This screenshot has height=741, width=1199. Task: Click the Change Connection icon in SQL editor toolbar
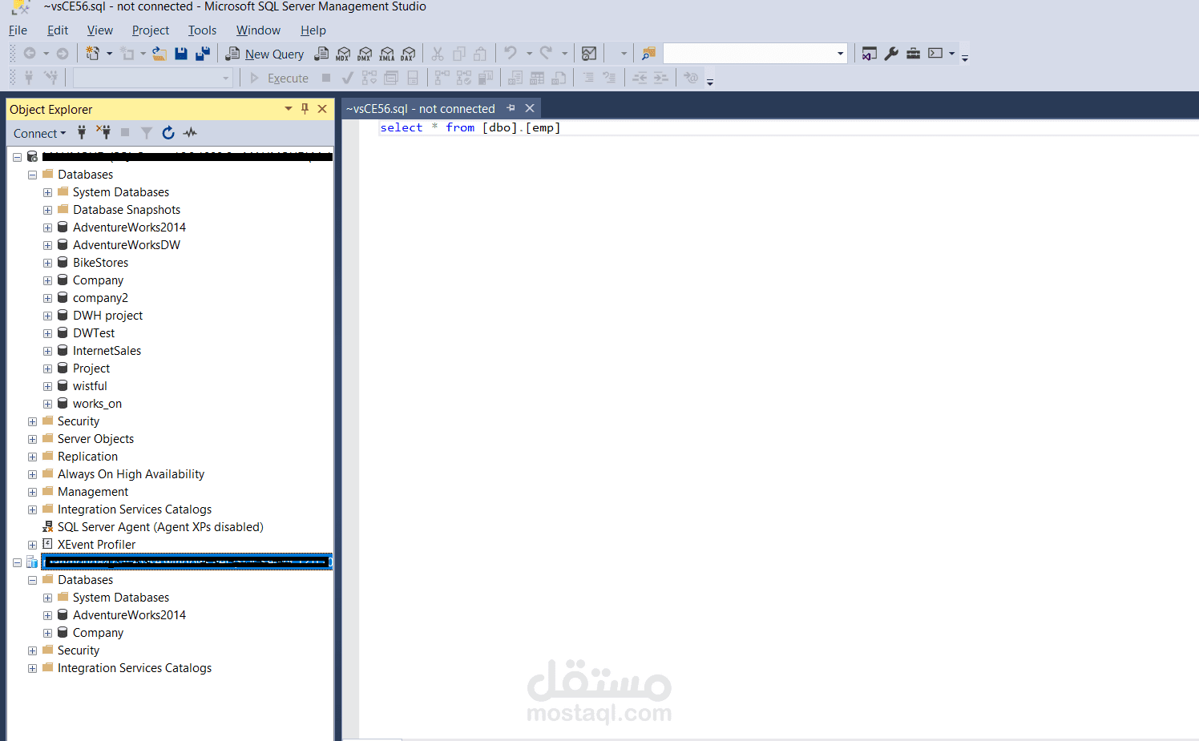click(x=50, y=78)
